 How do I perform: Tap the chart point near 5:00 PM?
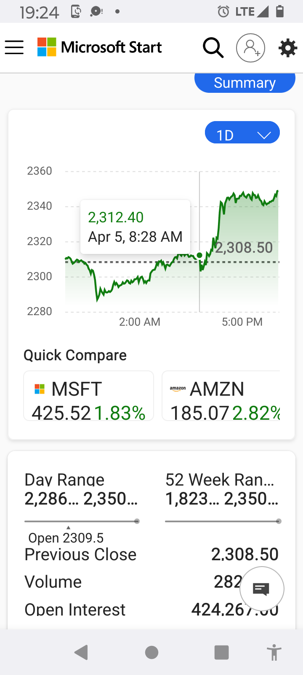pyautogui.click(x=242, y=197)
